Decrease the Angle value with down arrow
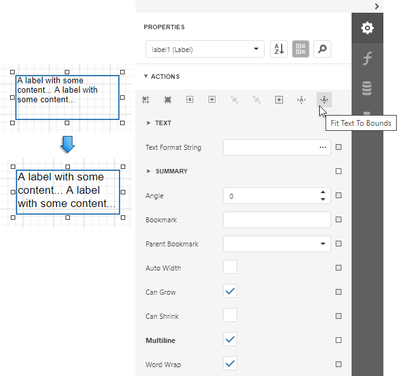Viewport: 398px width, 376px height. coord(323,199)
